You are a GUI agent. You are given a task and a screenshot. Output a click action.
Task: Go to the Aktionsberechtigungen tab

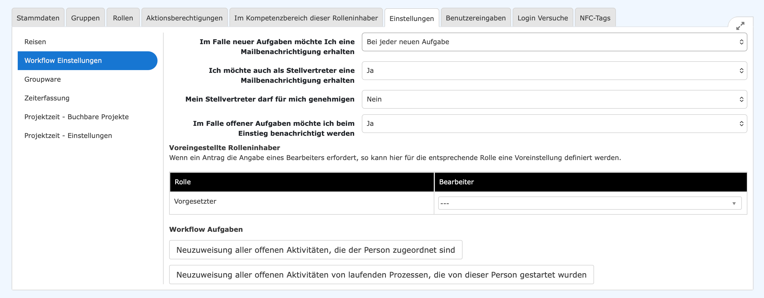click(184, 18)
